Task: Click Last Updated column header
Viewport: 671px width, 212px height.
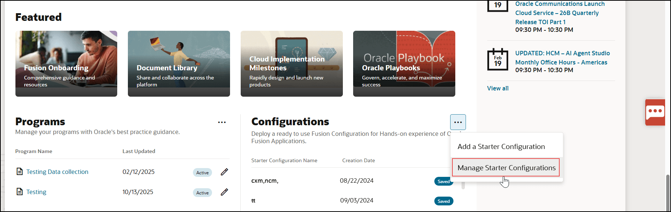Action: click(x=139, y=151)
